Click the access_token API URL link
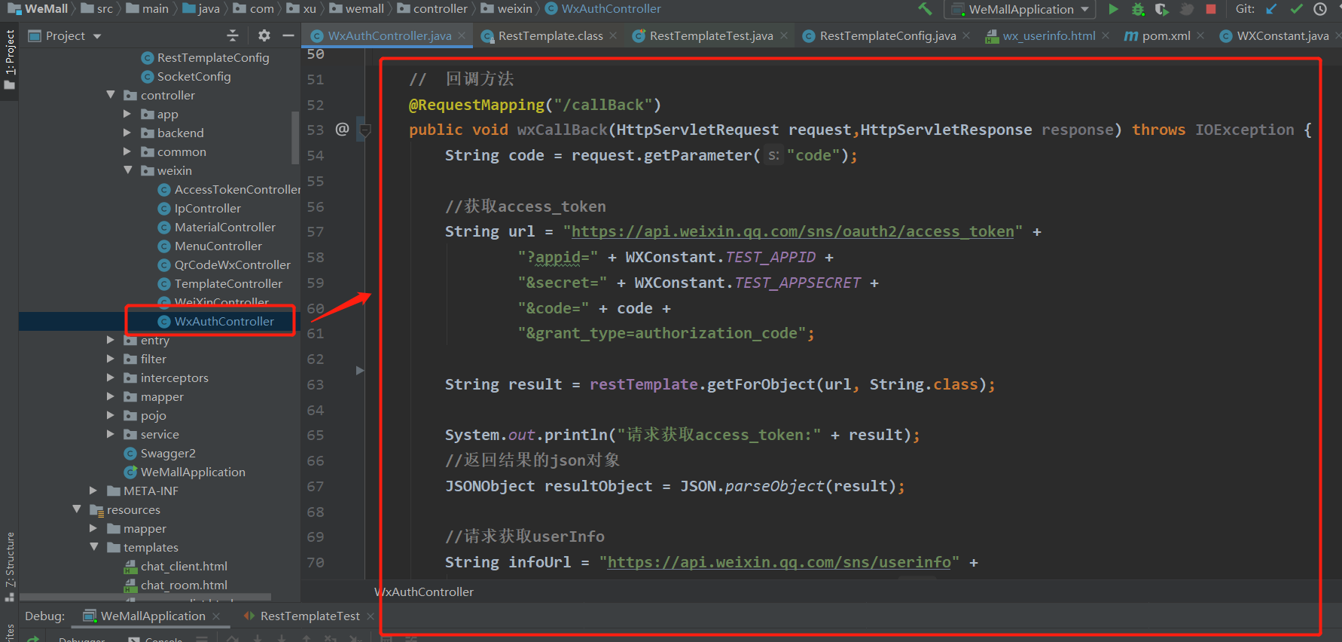The image size is (1342, 642). pyautogui.click(x=792, y=231)
